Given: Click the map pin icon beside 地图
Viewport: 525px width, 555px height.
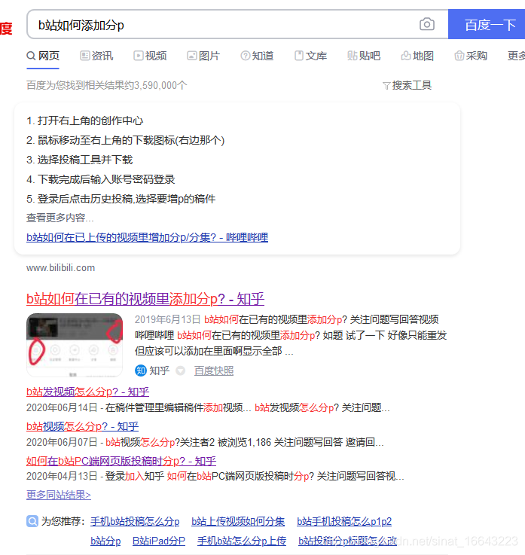Looking at the screenshot, I should [x=406, y=56].
